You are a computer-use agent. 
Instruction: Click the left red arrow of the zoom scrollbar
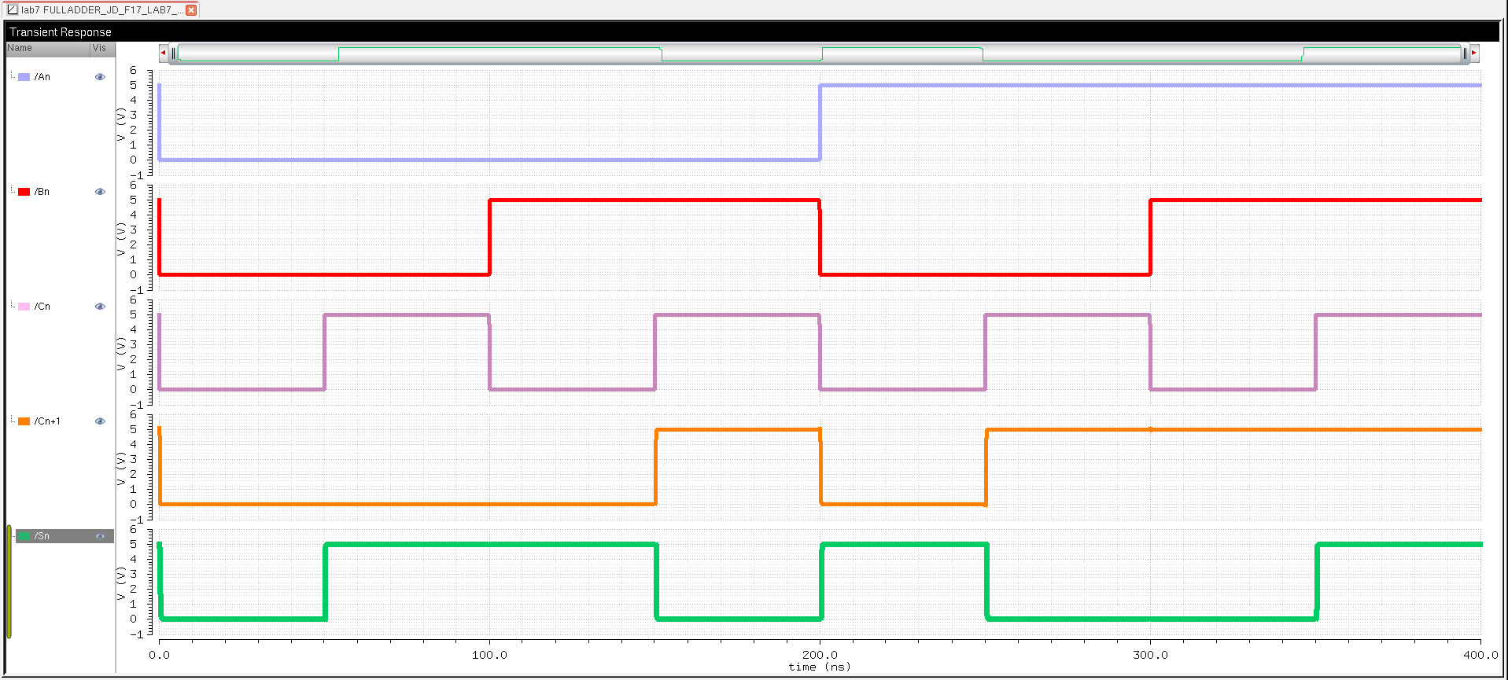coord(163,53)
